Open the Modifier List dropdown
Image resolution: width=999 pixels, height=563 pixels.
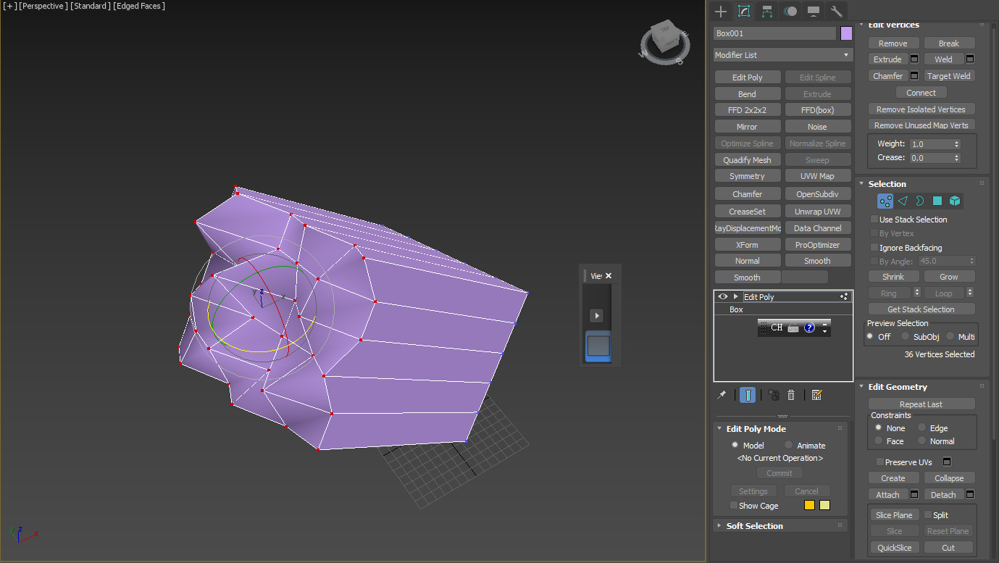coord(783,55)
